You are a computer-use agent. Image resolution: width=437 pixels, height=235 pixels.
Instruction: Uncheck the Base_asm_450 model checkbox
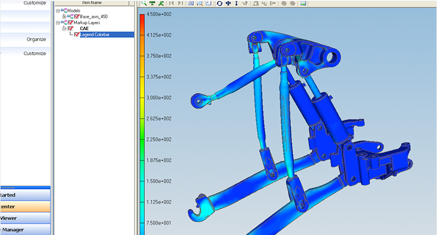[76, 17]
